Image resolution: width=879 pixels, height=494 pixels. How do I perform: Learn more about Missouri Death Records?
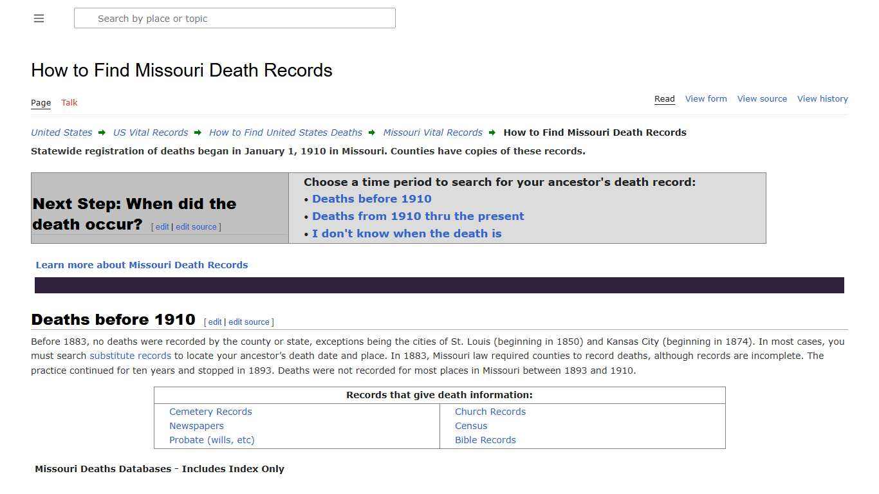142,264
